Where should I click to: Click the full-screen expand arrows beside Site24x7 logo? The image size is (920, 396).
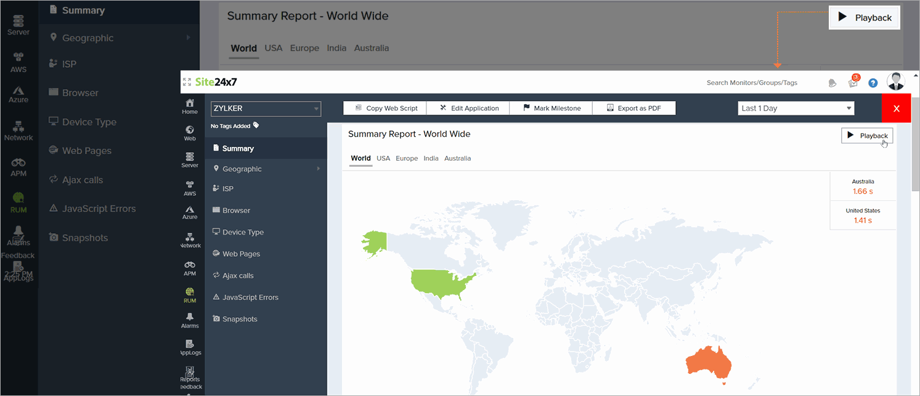point(187,82)
